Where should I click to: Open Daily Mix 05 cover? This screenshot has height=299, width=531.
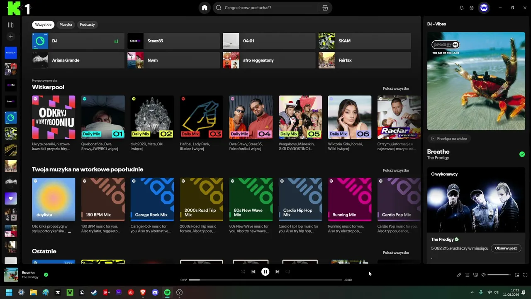pos(300,117)
